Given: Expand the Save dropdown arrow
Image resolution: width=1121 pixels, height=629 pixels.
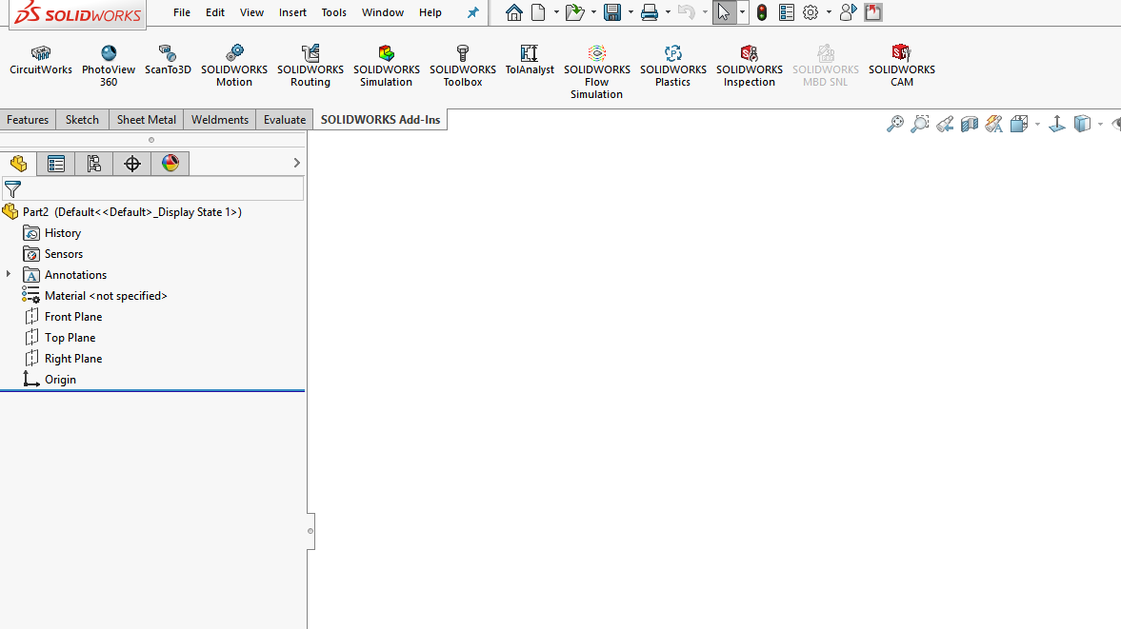Looking at the screenshot, I should [631, 12].
